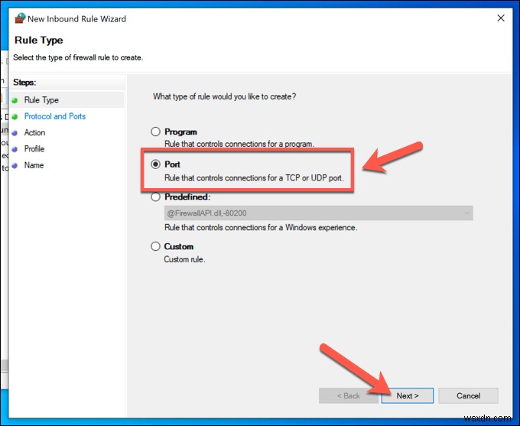The width and height of the screenshot is (520, 426).
Task: Open the @FirewallAPI.dll,-80200 predefined dropdown
Action: (x=318, y=213)
